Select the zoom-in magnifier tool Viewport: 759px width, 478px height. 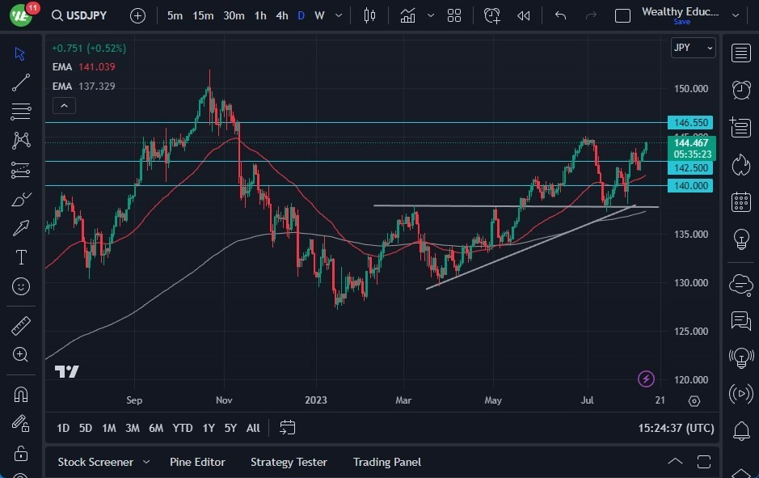tap(21, 354)
